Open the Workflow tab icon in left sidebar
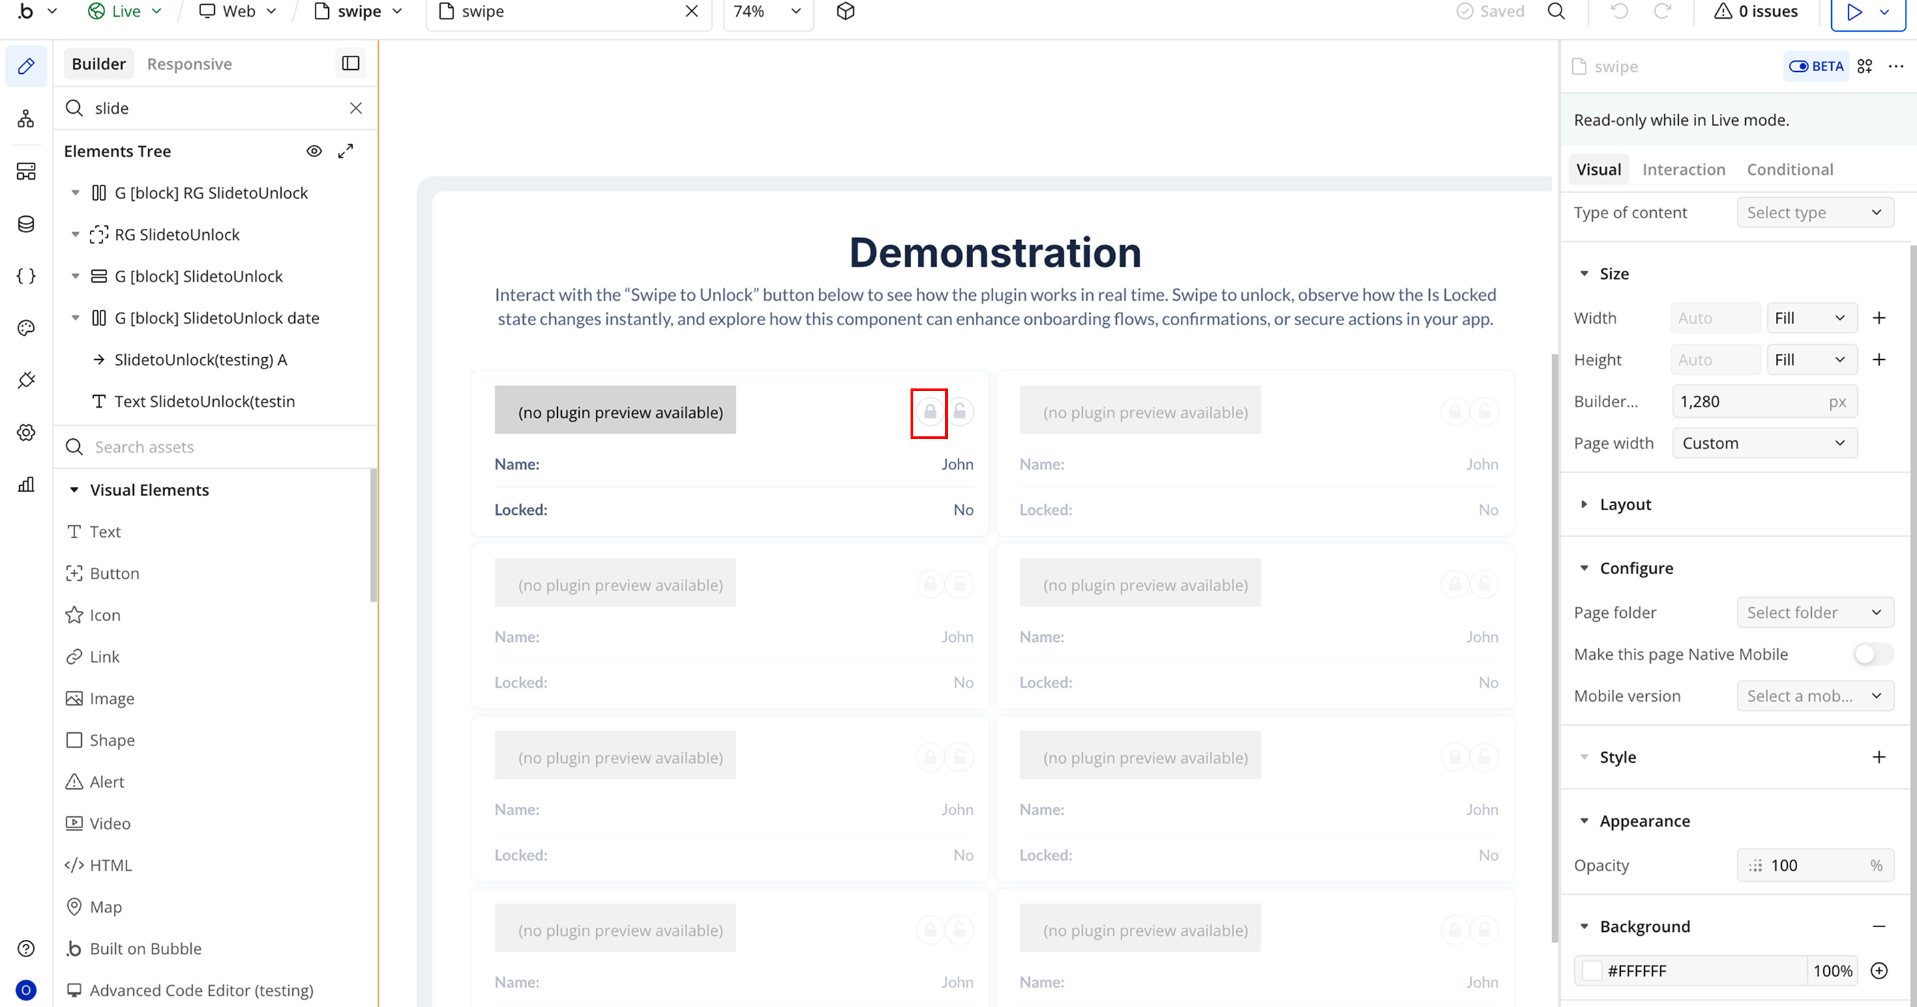This screenshot has width=1917, height=1007. pos(26,119)
